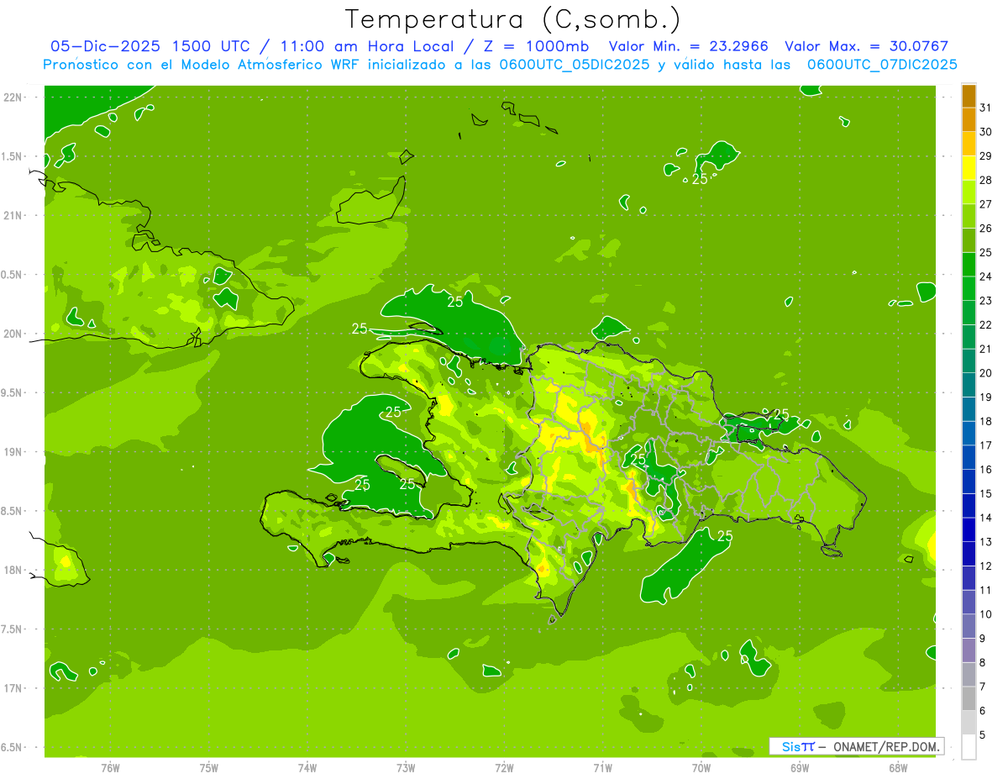The image size is (1008, 779).
Task: Click the '68W' longitude axis label
Action: click(x=898, y=768)
